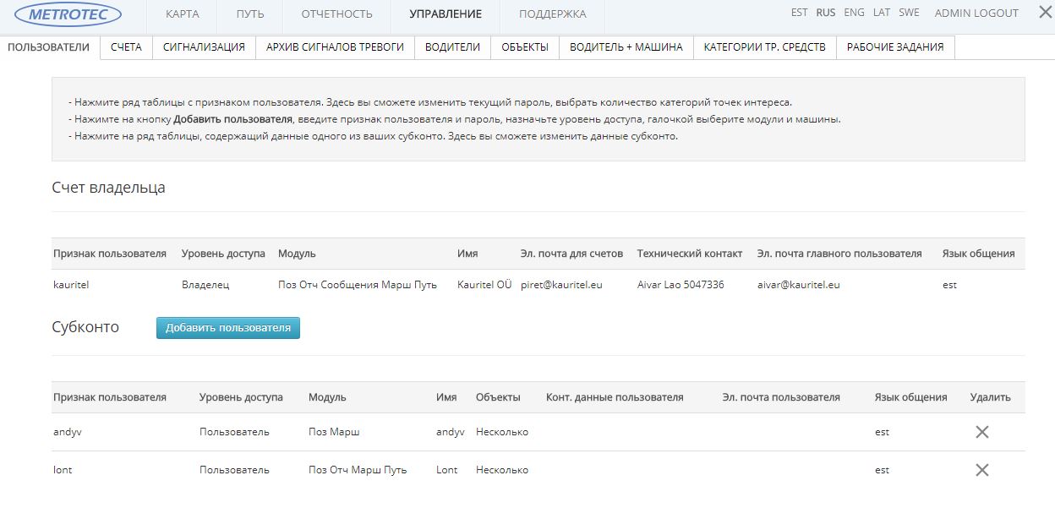Close the panel with top-right X
The image size is (1055, 508).
tap(1044, 13)
